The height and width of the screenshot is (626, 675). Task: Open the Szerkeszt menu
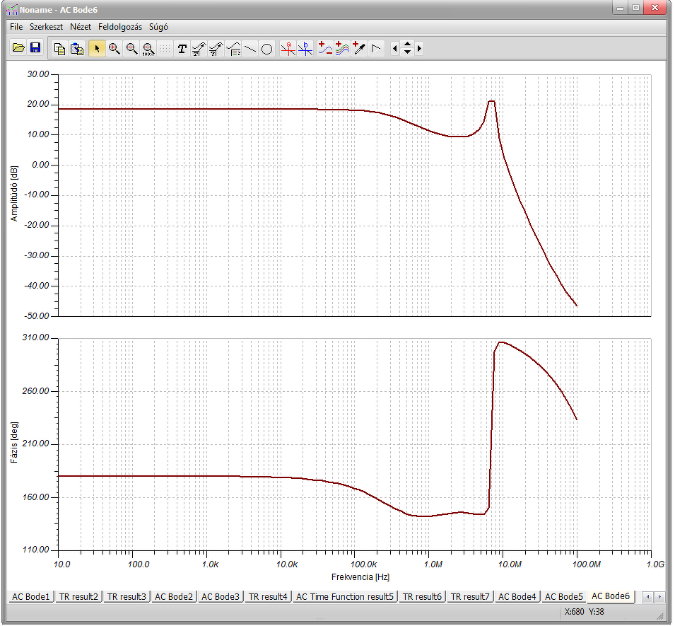pos(46,27)
